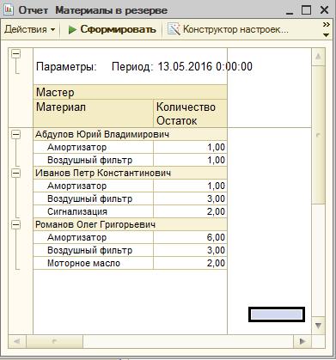Viewport: 336px width, 360px height.
Task: Select Амортизатор under Иванов
Action: pos(94,186)
